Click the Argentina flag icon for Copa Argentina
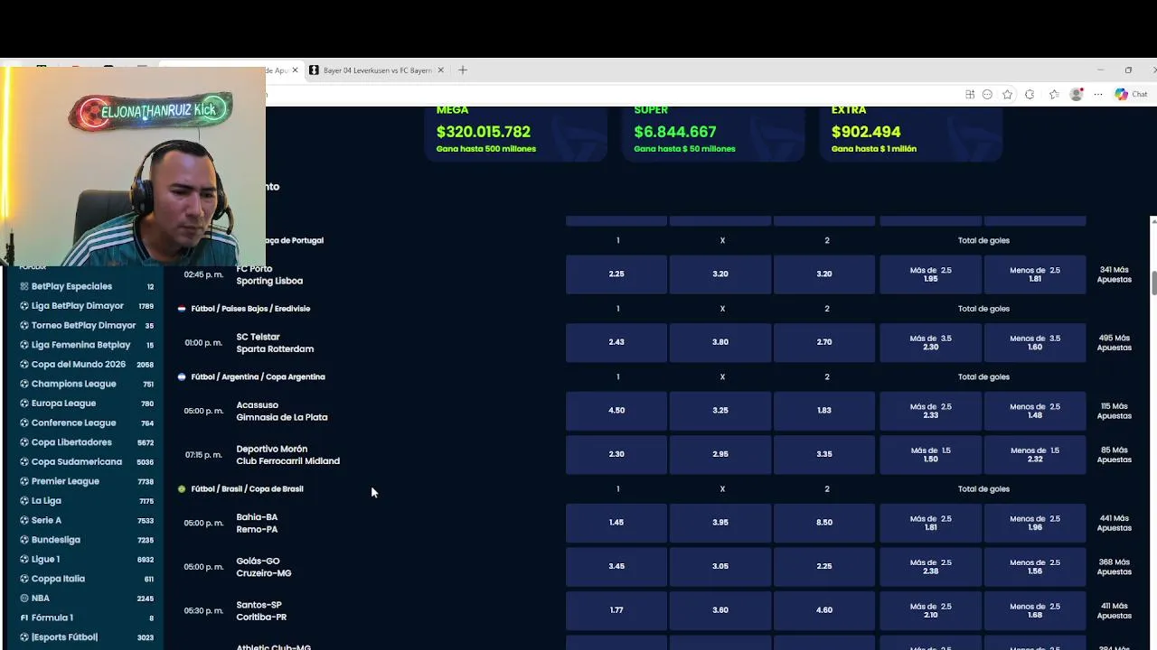This screenshot has height=650, width=1157. 182,377
